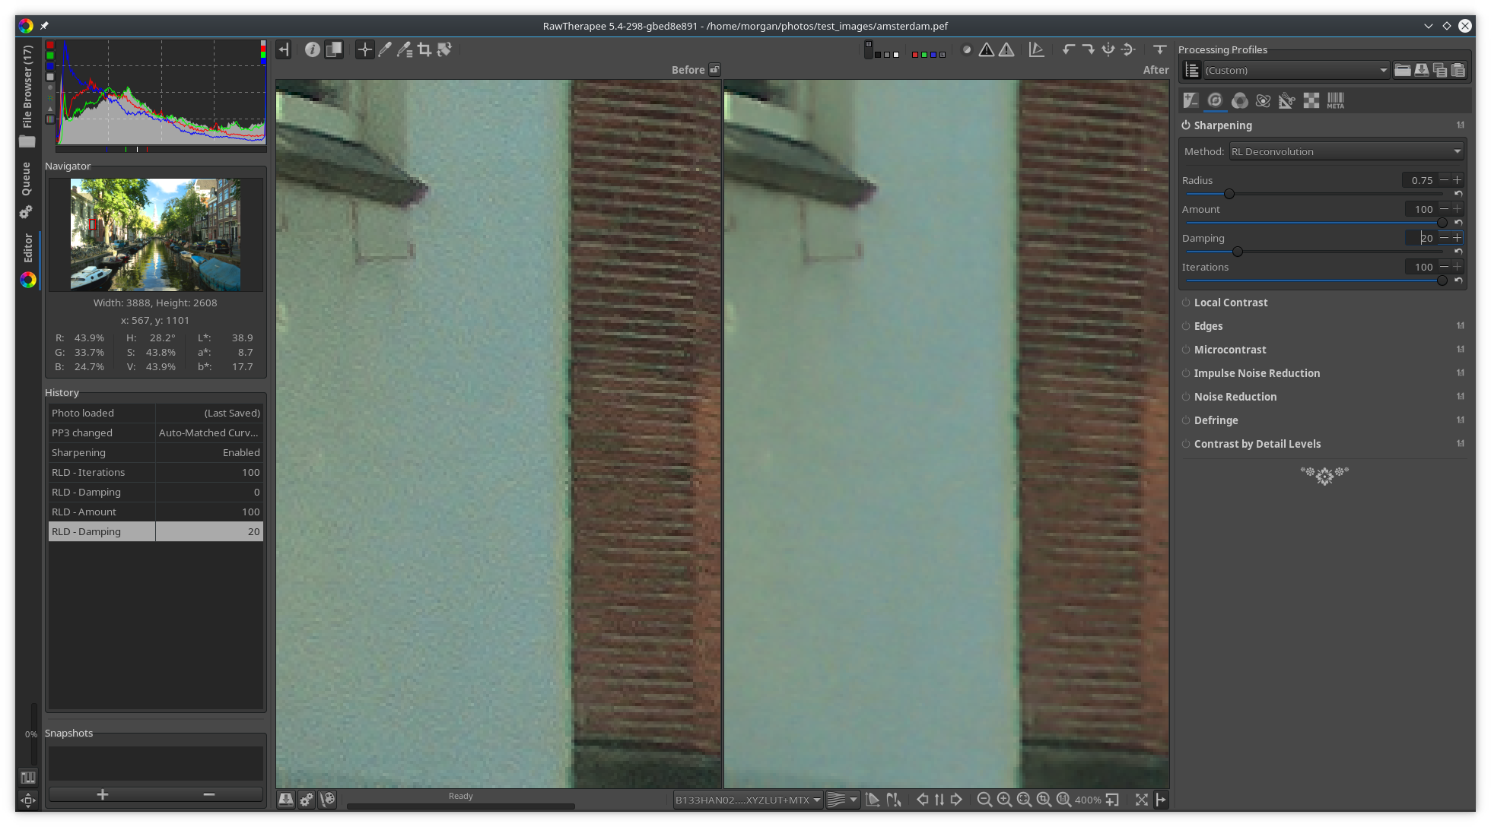Save the current processing profile

(1421, 71)
